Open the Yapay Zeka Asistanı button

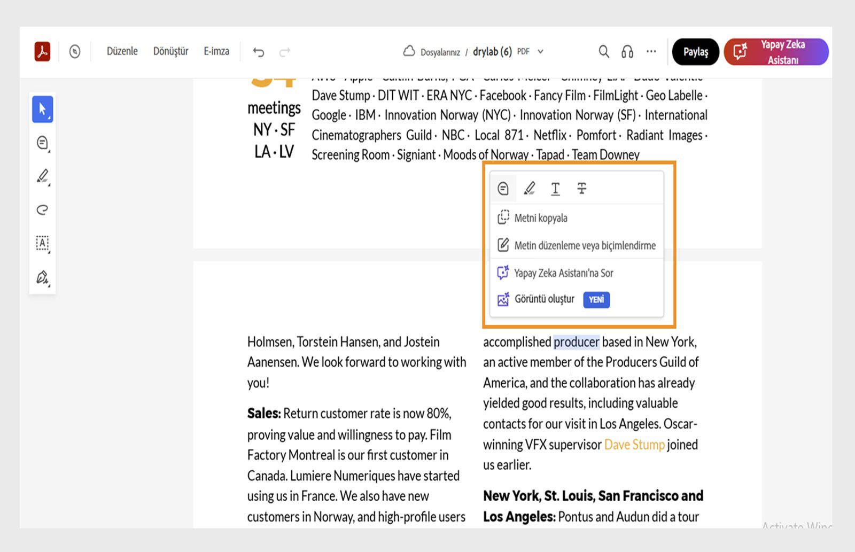[776, 52]
